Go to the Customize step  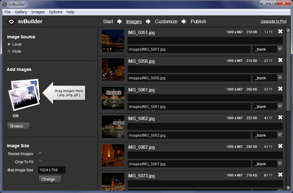click(x=166, y=22)
